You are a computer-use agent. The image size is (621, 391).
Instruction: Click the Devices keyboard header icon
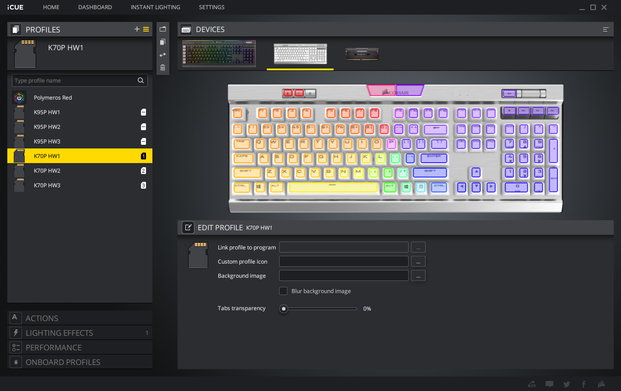(186, 29)
